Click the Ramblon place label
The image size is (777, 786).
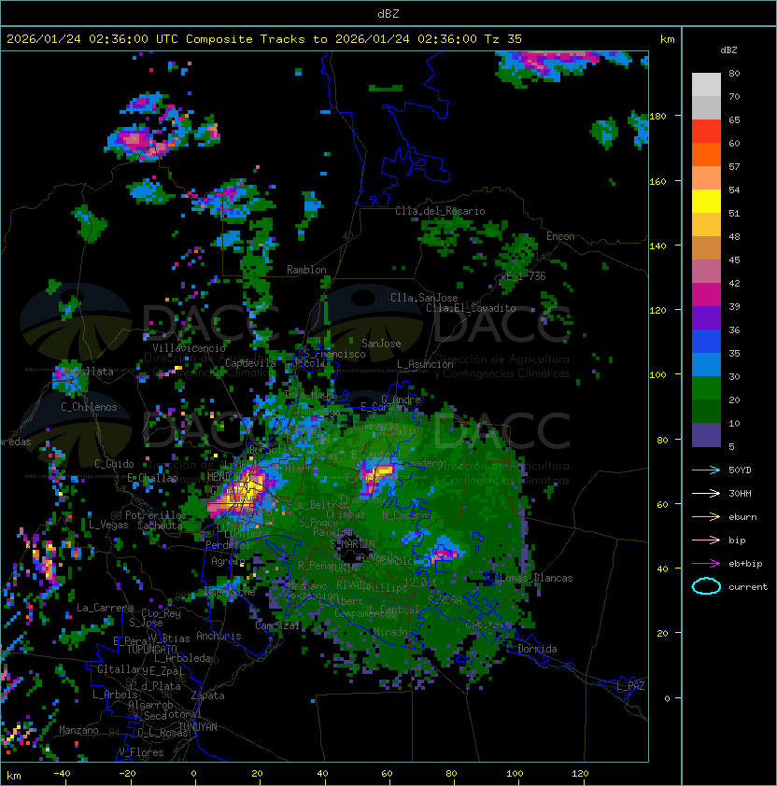pyautogui.click(x=306, y=270)
